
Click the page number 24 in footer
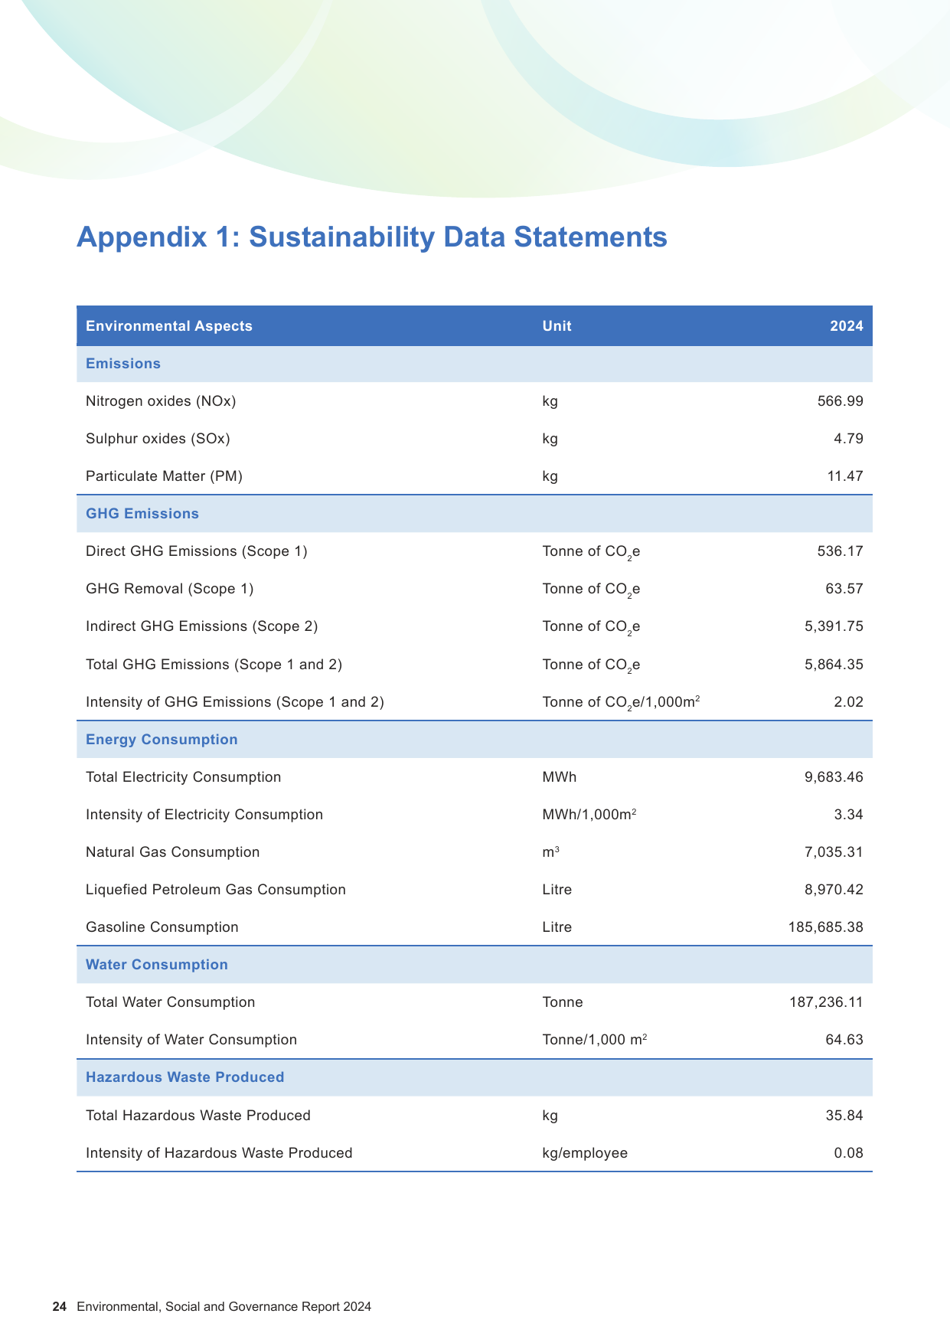click(x=60, y=1307)
